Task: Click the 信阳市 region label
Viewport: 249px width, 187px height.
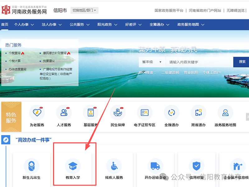Action: pos(60,11)
